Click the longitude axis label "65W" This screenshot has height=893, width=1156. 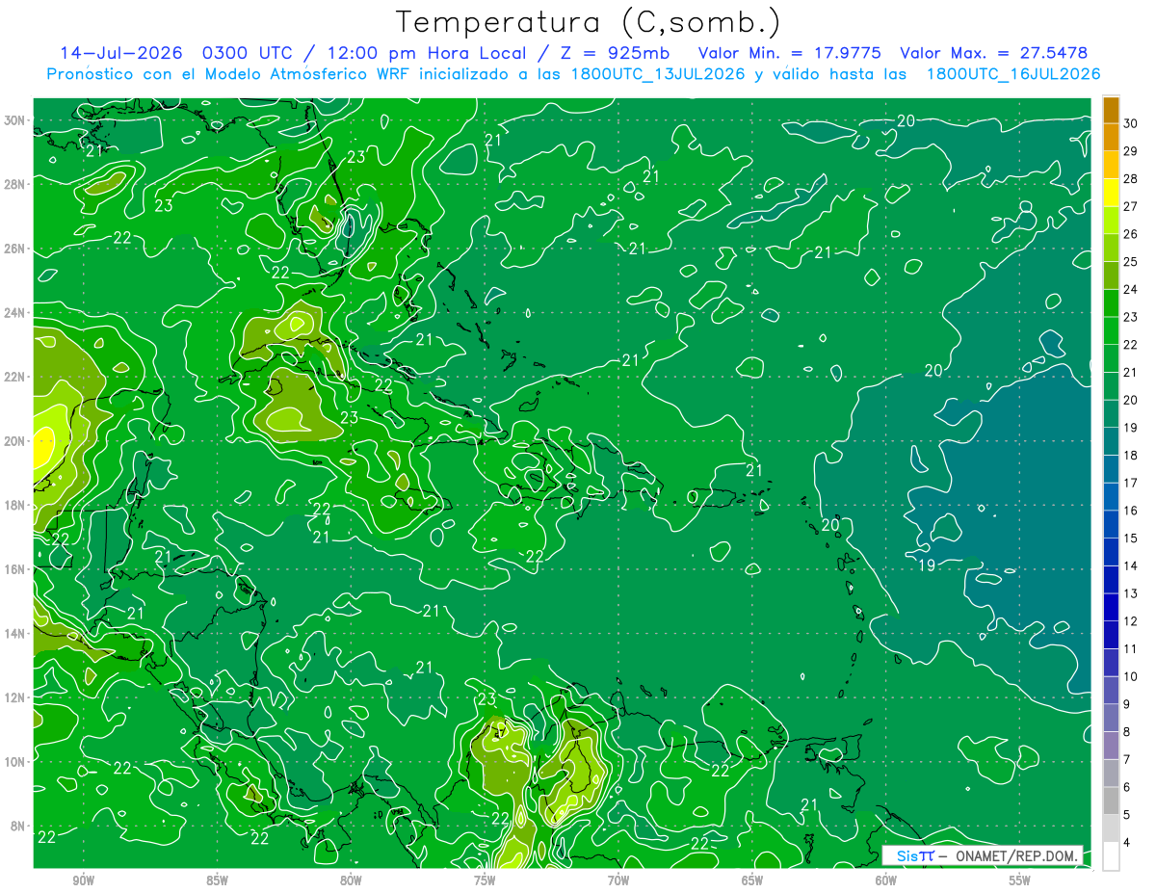(752, 880)
